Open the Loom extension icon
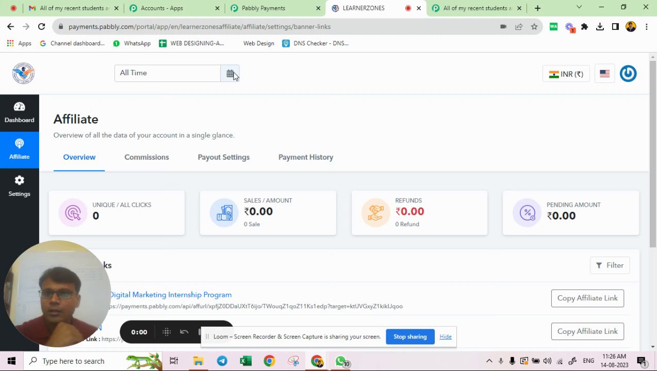This screenshot has width=657, height=371. click(x=569, y=27)
